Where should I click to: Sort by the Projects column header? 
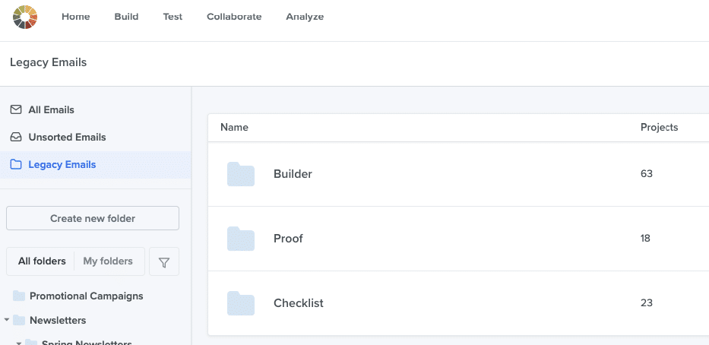click(659, 128)
